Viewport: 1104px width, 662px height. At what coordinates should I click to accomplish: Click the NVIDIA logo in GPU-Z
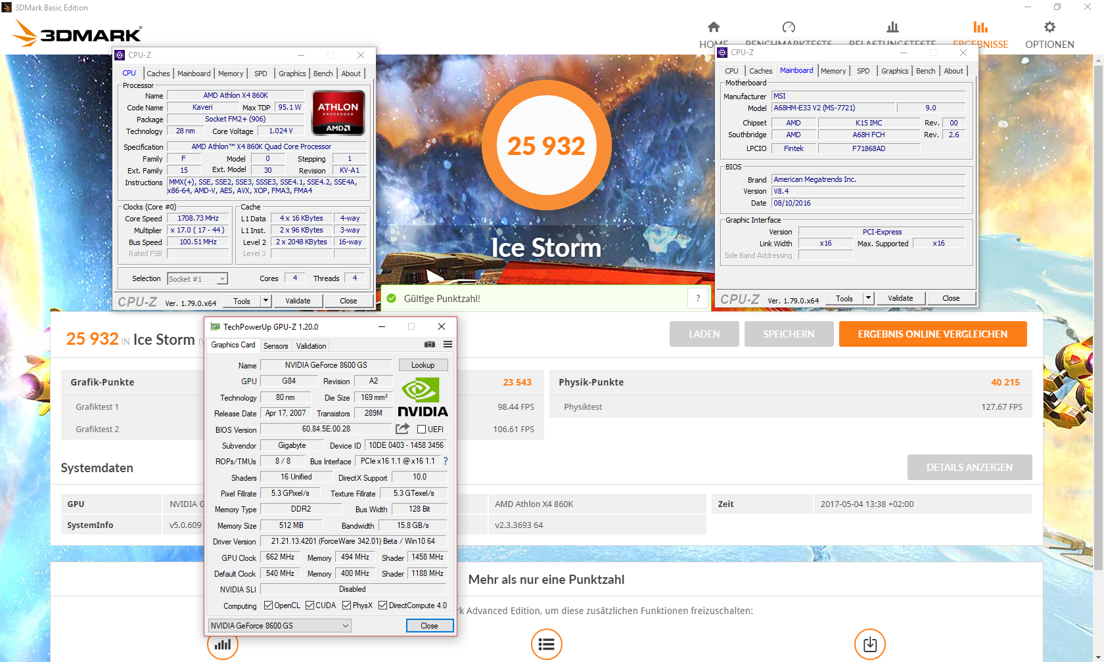click(423, 397)
